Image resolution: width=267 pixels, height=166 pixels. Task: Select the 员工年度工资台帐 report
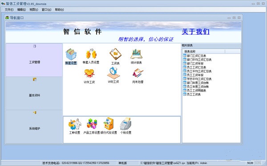(x=196, y=87)
